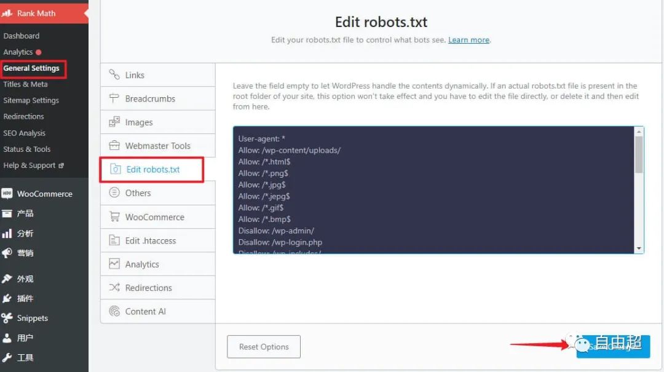This screenshot has width=664, height=372.
Task: Follow the Learn more link
Action: point(468,40)
